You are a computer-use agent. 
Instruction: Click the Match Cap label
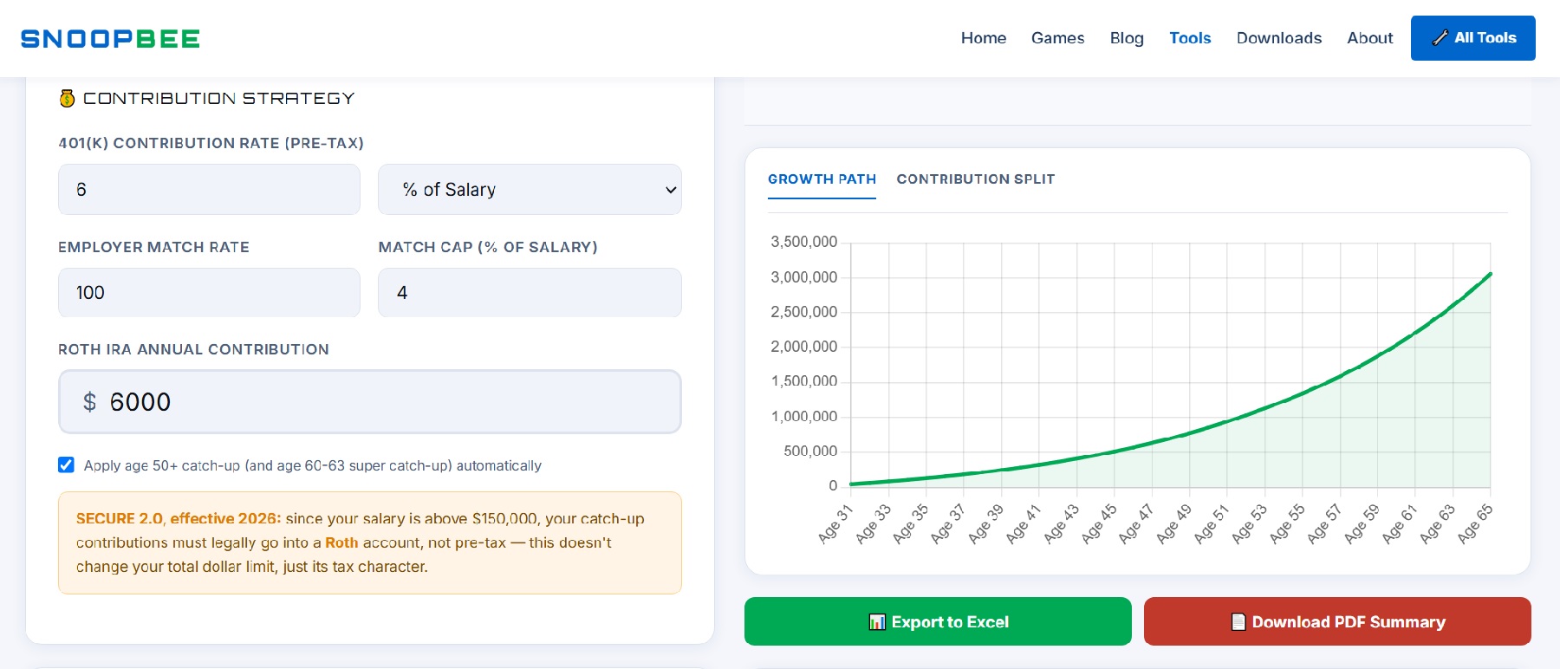pyautogui.click(x=488, y=247)
